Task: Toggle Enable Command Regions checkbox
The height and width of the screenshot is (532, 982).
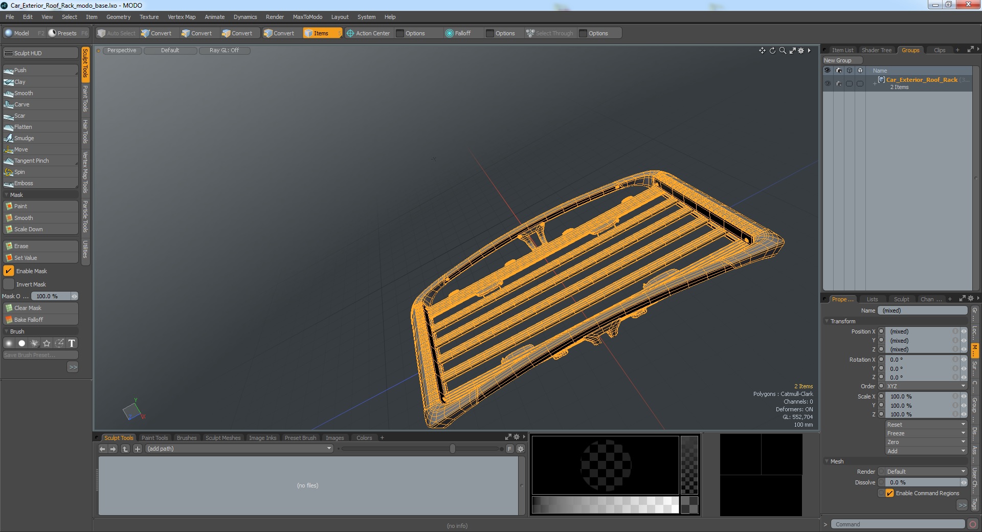Action: [x=890, y=493]
